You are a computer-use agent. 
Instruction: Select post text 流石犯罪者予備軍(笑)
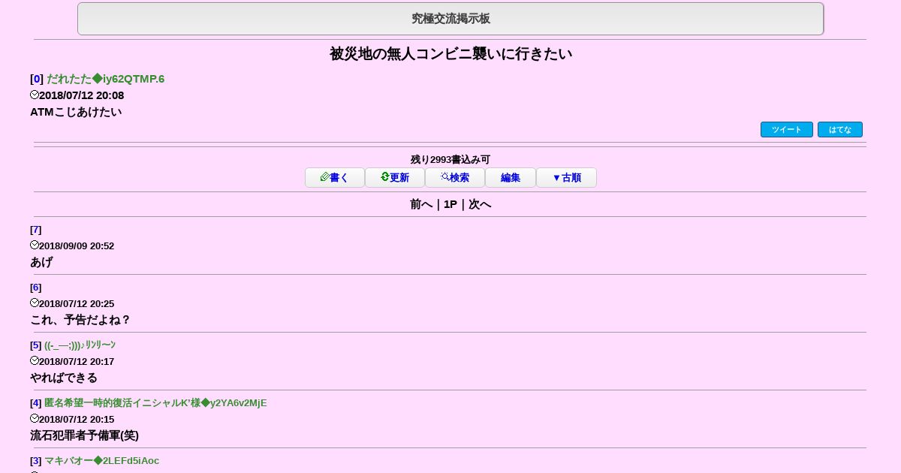point(84,435)
